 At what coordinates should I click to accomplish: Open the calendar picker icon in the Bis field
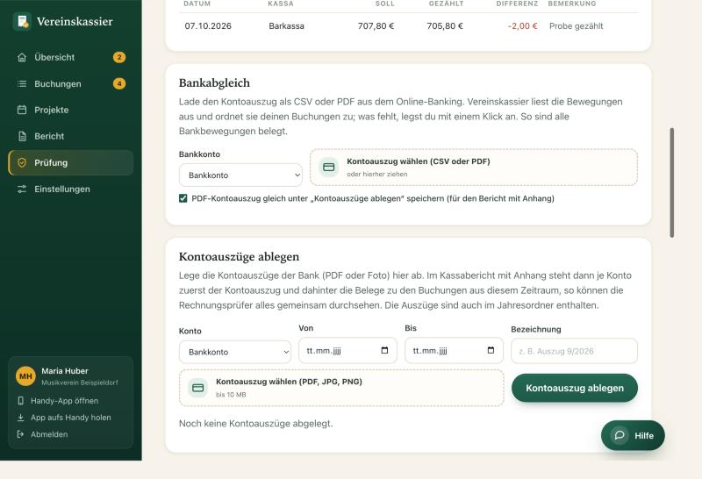[491, 350]
